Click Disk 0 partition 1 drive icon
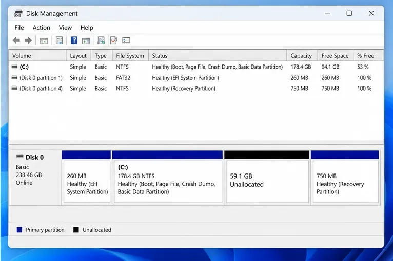This screenshot has height=261, width=393. coord(14,77)
